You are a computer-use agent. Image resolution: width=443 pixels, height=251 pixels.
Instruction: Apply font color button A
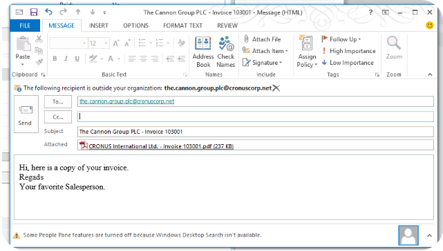click(111, 59)
